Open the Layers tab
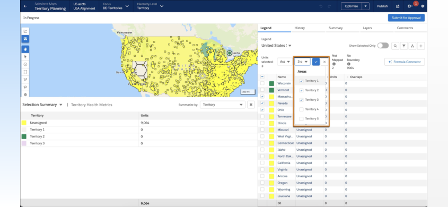Image resolution: width=448 pixels, height=207 pixels. pos(367,28)
